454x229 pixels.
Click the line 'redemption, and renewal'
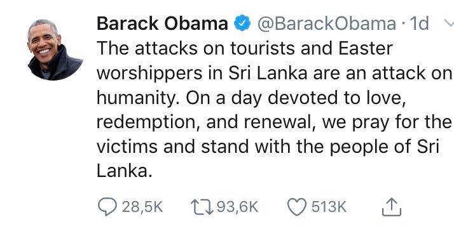pos(274,122)
